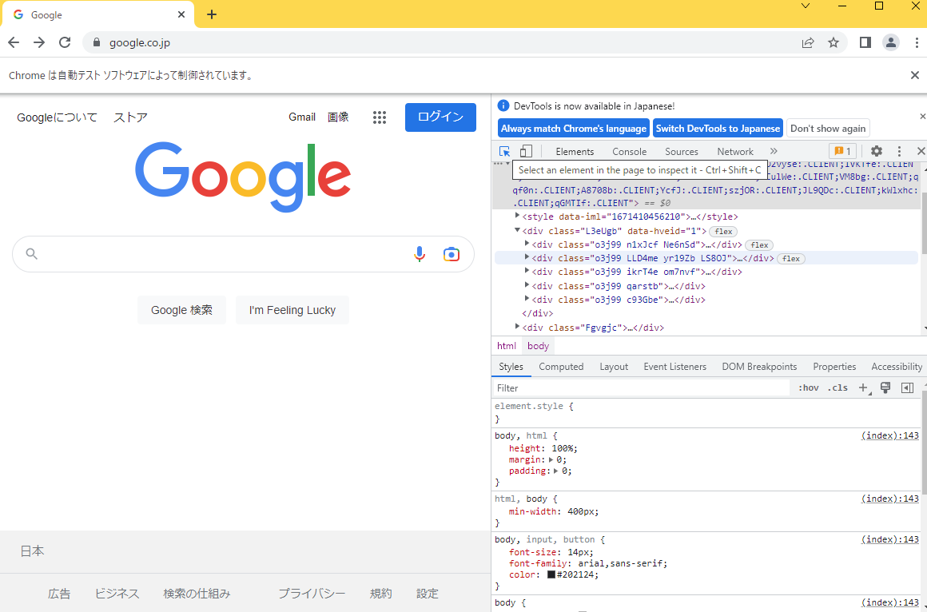Toggle element classes with the .cls button

pos(837,387)
